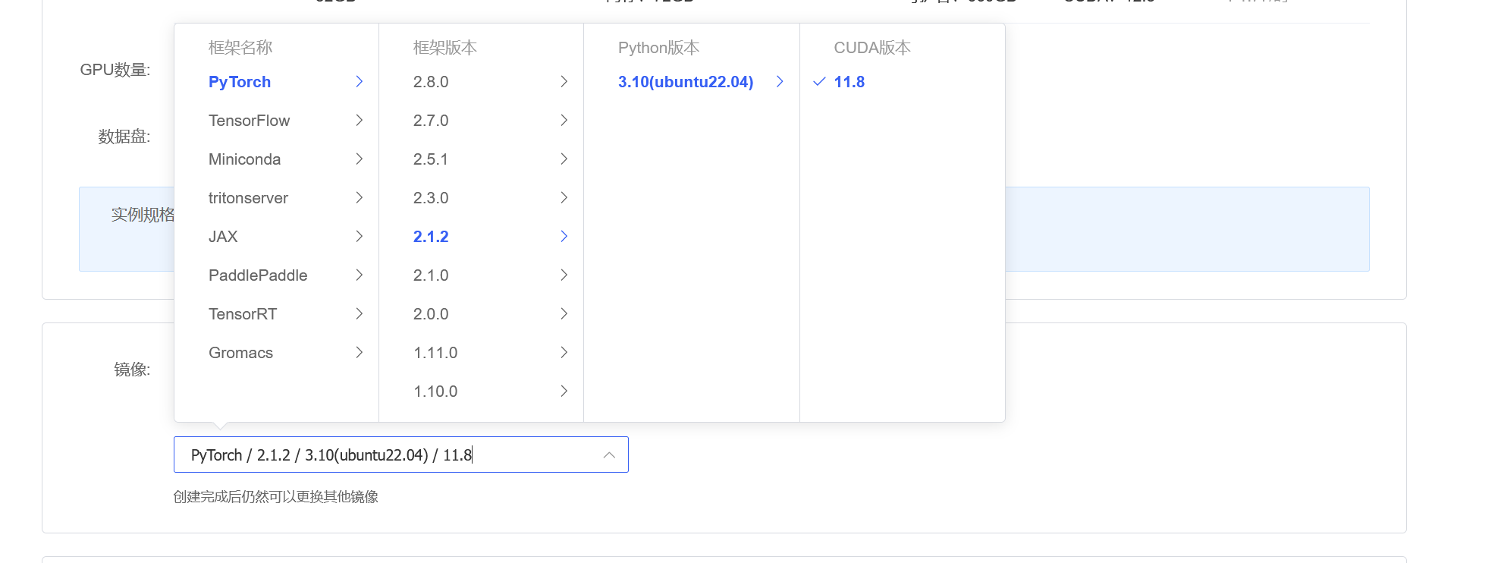Click the chevron arrow beside TensorFlow
Image resolution: width=1498 pixels, height=563 pixels.
click(360, 121)
